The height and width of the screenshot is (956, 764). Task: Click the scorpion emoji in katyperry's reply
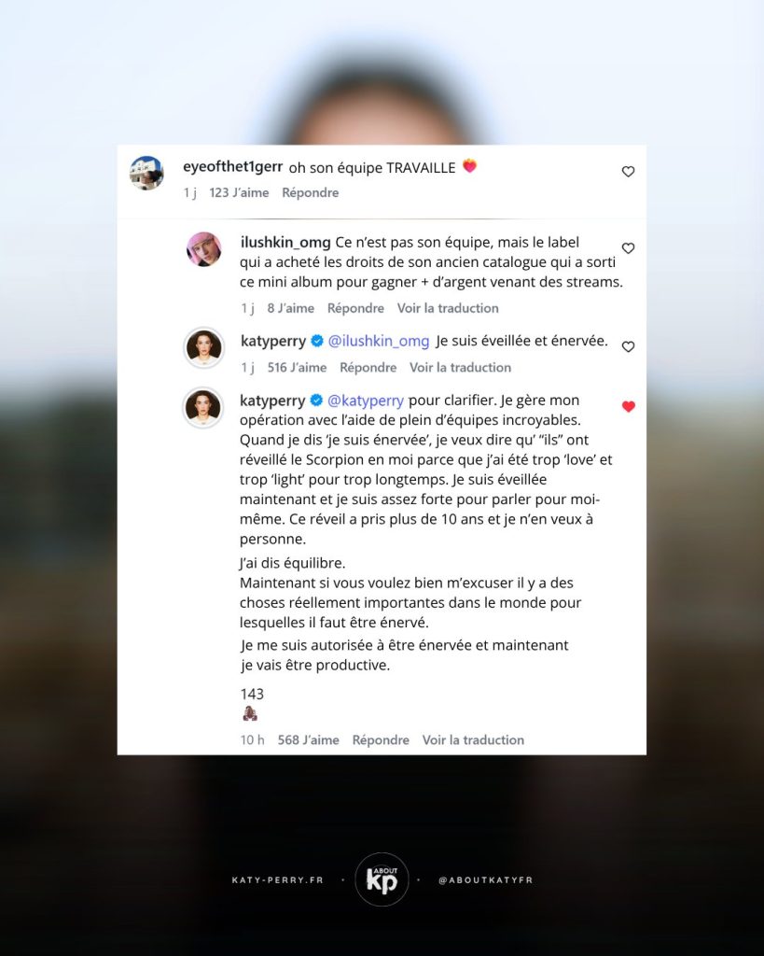point(250,713)
